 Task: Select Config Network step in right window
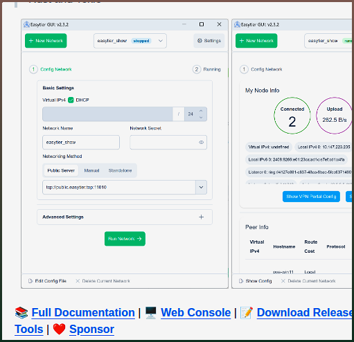261,69
